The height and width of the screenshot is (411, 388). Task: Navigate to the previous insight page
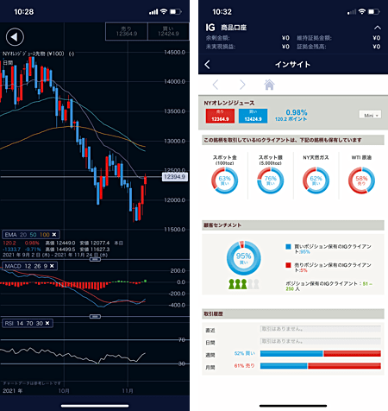[x=216, y=85]
